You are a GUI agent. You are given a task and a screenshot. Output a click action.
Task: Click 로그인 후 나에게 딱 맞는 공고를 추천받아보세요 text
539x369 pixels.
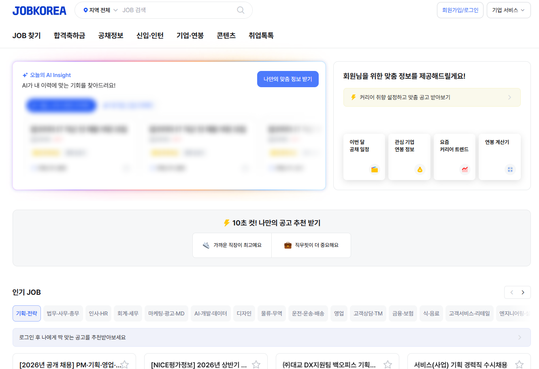pyautogui.click(x=72, y=337)
